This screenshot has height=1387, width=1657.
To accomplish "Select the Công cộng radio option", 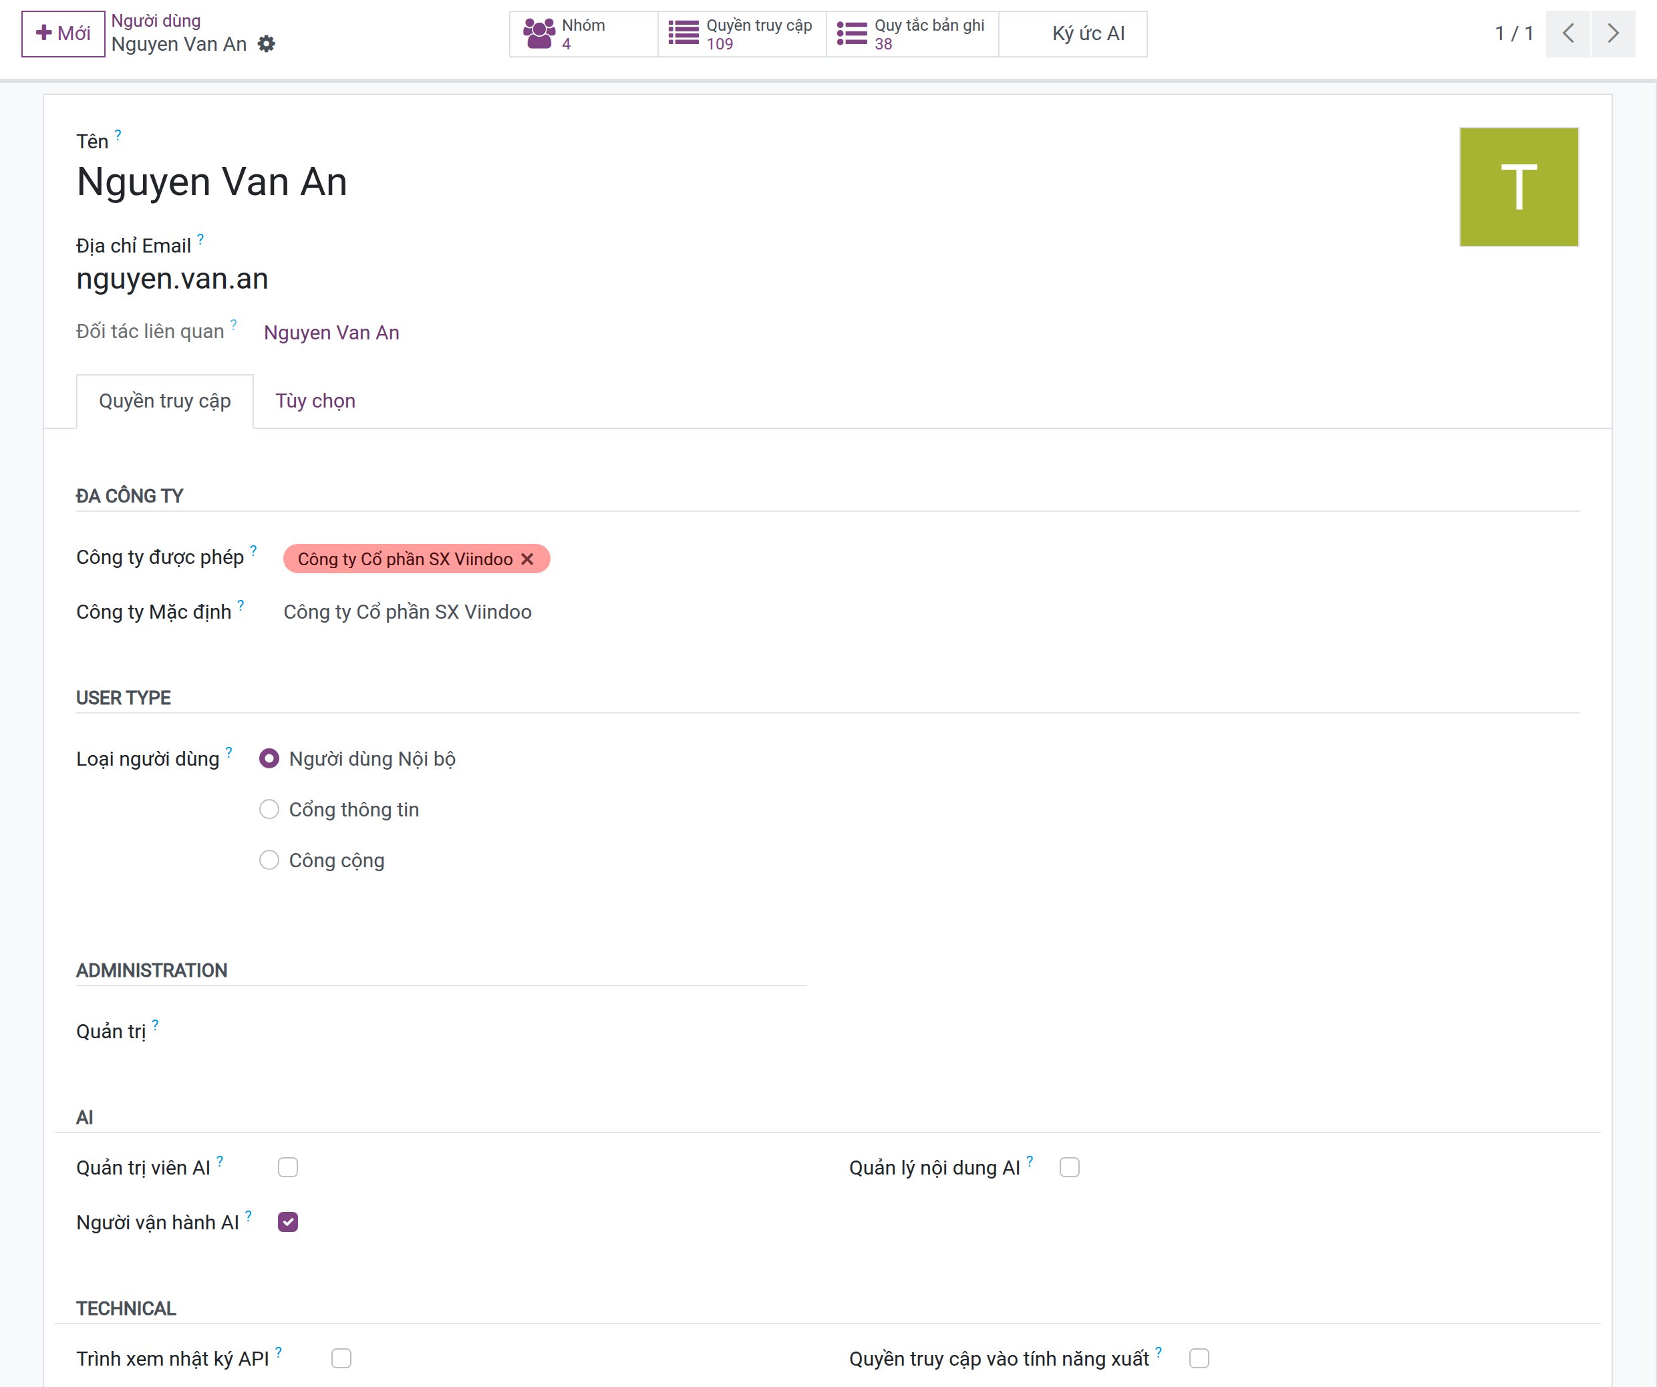I will pos(269,860).
